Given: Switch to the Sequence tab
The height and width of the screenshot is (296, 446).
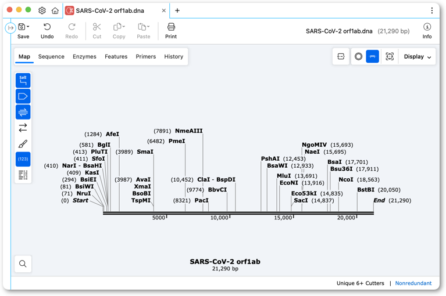Looking at the screenshot, I should tap(51, 56).
